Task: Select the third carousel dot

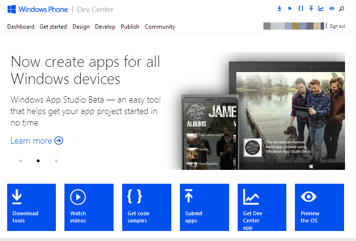Action: 56,161
